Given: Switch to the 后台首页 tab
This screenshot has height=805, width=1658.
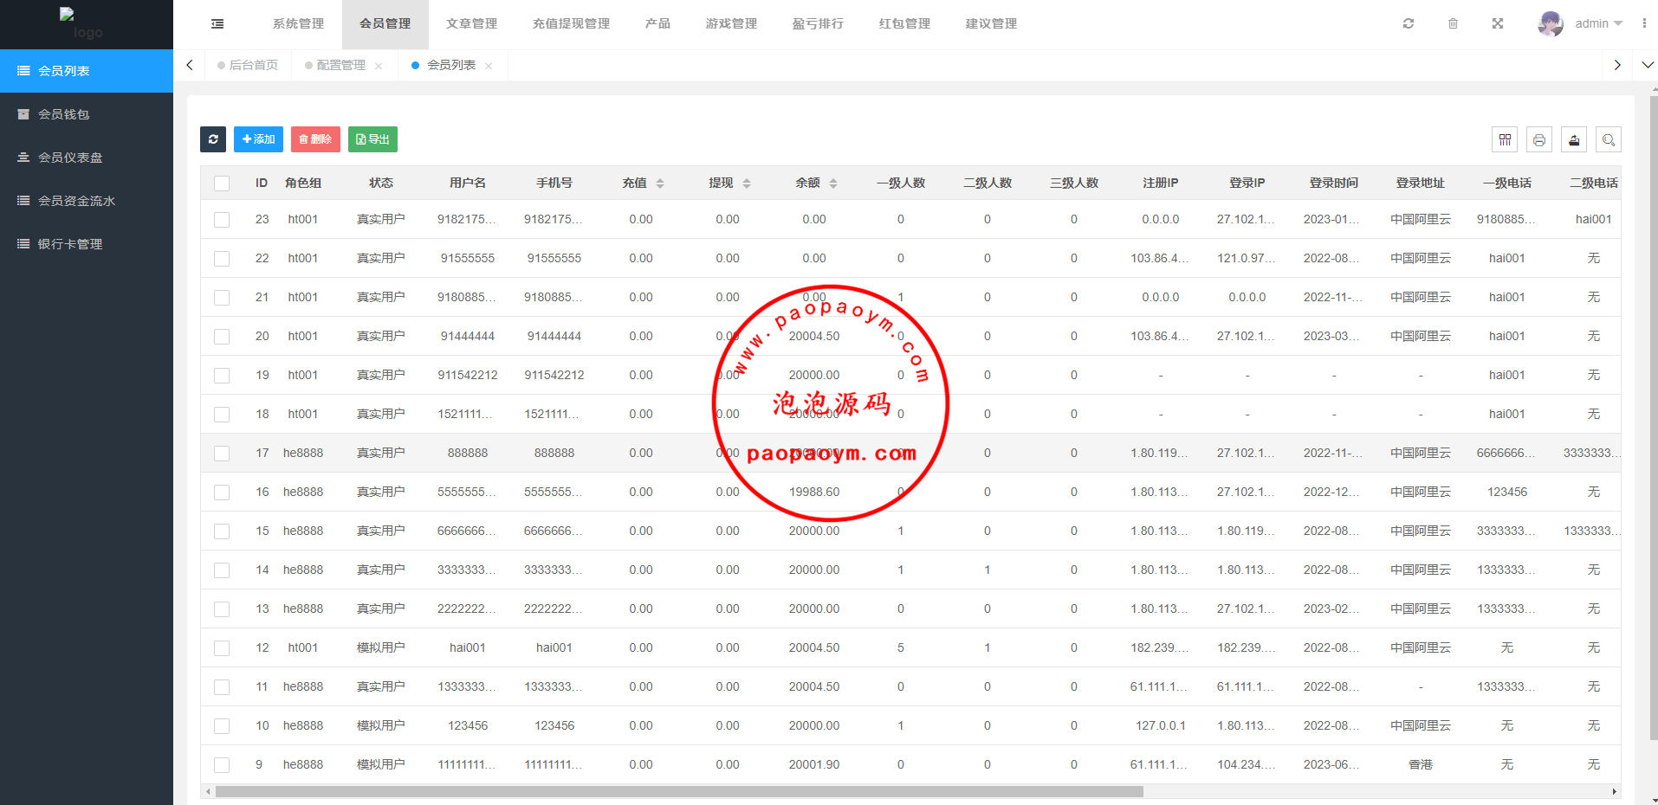Looking at the screenshot, I should 253,65.
